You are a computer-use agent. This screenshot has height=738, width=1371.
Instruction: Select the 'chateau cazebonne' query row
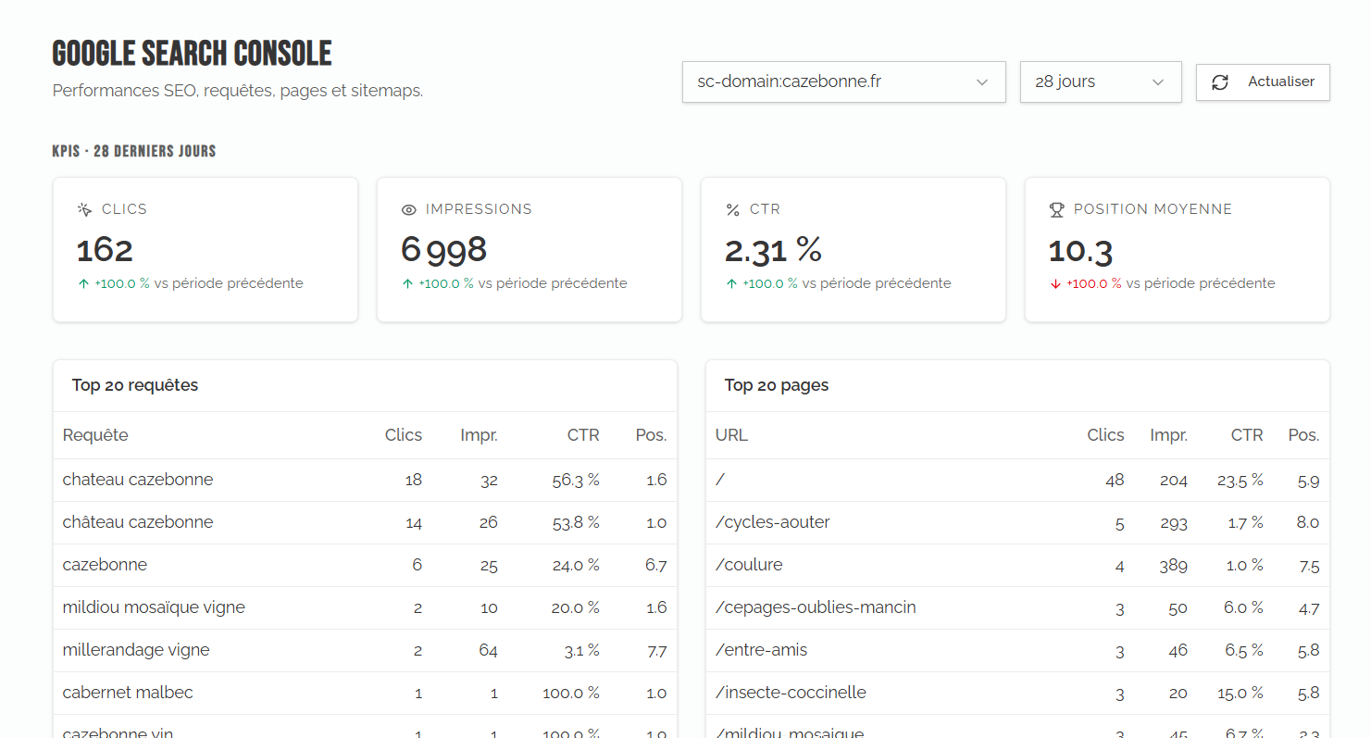[x=365, y=480]
